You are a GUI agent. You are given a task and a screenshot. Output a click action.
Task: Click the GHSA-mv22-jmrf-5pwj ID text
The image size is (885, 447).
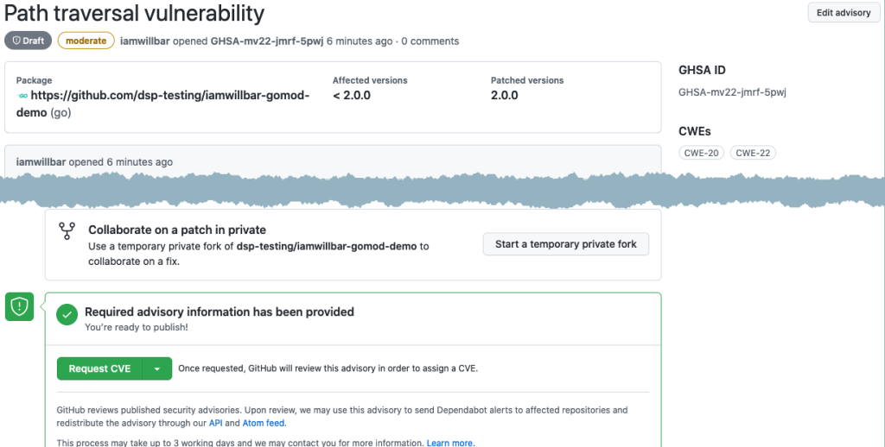pos(732,92)
